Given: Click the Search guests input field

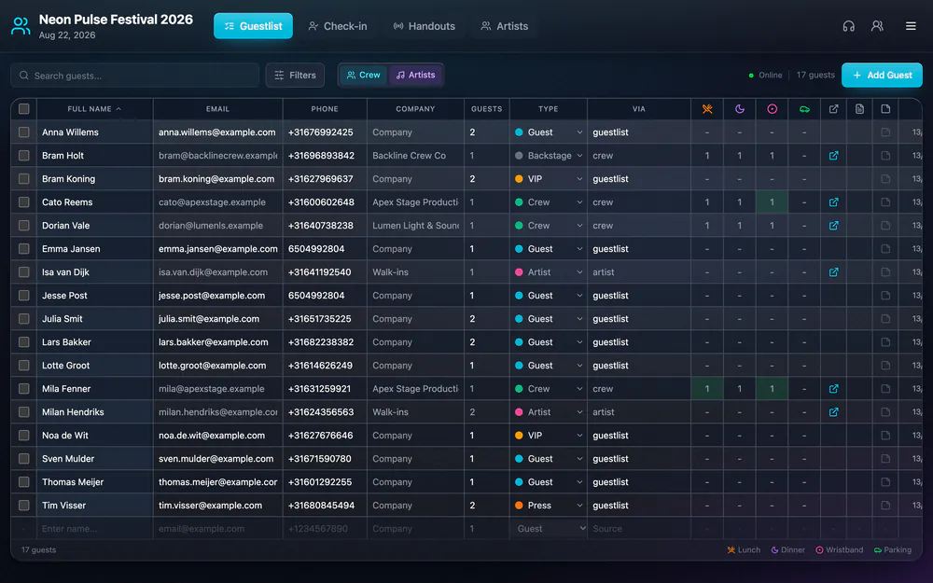Looking at the screenshot, I should (135, 76).
